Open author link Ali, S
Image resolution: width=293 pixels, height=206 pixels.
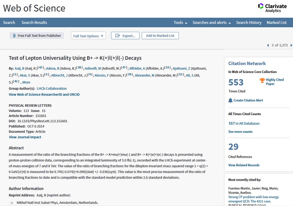click(x=190, y=75)
